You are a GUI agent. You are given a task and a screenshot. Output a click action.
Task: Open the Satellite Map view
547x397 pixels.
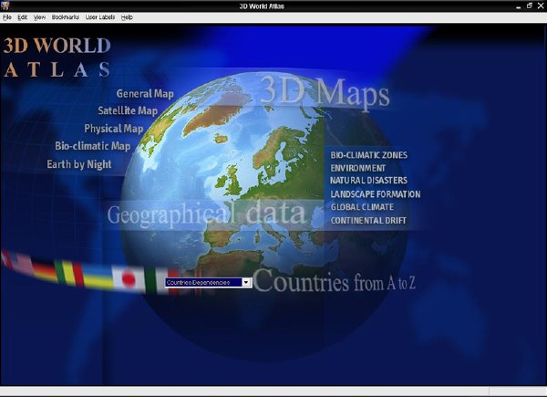(128, 110)
